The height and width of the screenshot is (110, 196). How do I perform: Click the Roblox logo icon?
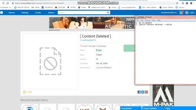(2, 13)
